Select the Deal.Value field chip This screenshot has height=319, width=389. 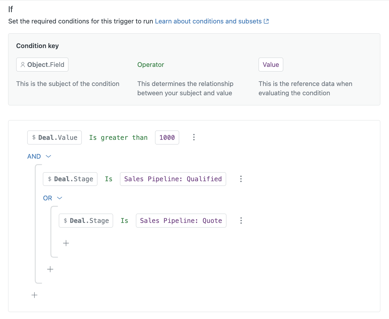(54, 137)
